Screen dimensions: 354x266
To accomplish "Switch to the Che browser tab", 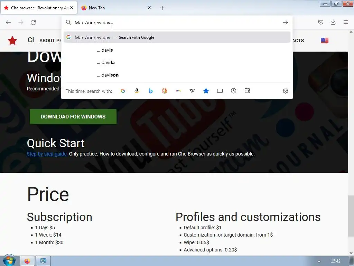I will pos(39,8).
